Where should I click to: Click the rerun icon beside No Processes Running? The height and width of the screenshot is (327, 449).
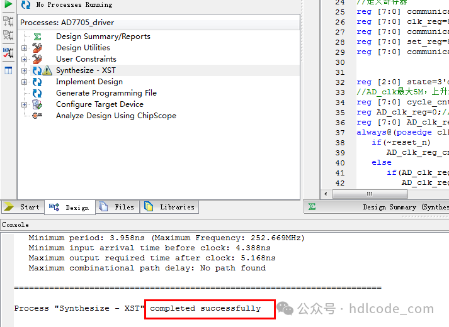[26, 4]
